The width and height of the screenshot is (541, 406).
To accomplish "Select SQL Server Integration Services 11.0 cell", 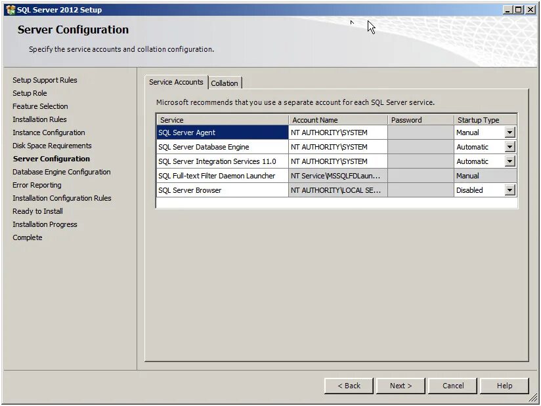I will (x=222, y=161).
